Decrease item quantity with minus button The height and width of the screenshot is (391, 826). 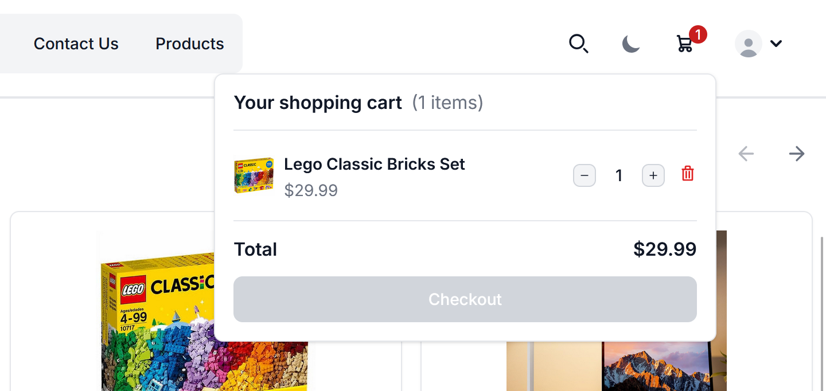[584, 175]
